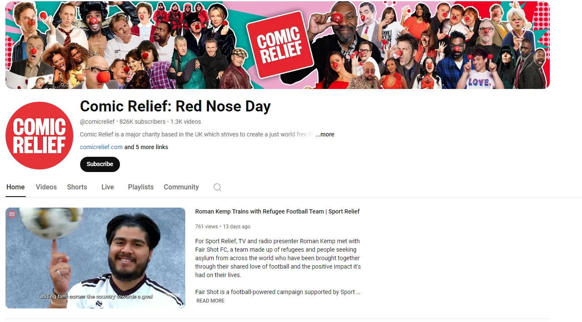The height and width of the screenshot is (322, 582).
Task: Click the Sport Relief watermark on video thumbnail
Action: pyautogui.click(x=12, y=215)
